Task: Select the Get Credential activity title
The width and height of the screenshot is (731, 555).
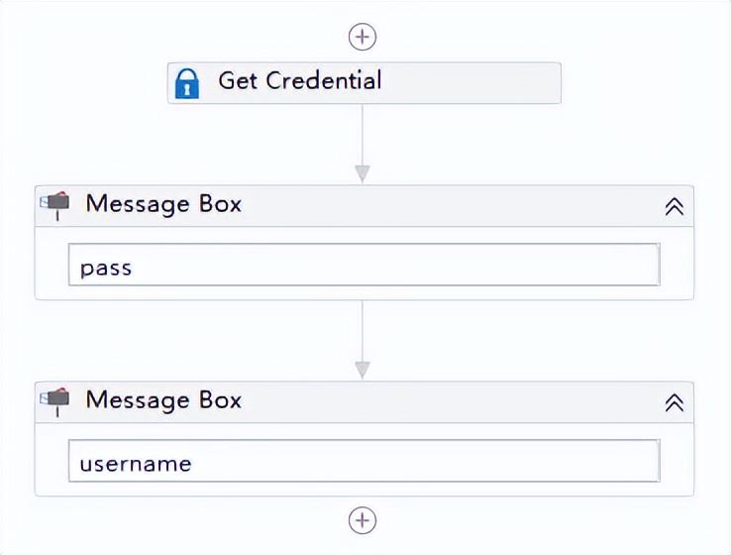Action: [x=299, y=81]
